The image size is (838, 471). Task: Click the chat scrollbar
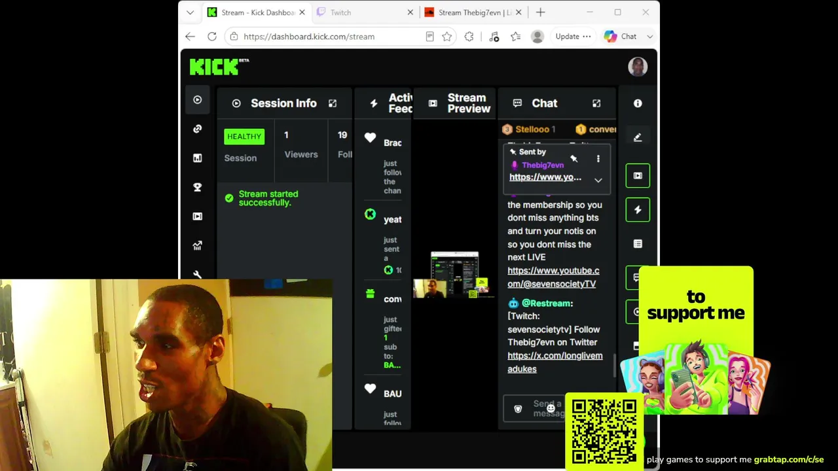(615, 366)
